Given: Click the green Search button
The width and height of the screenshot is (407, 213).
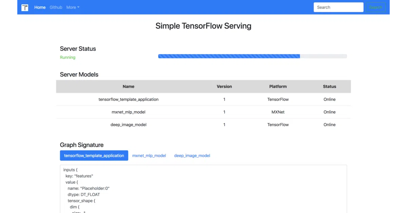Looking at the screenshot, I should (375, 7).
